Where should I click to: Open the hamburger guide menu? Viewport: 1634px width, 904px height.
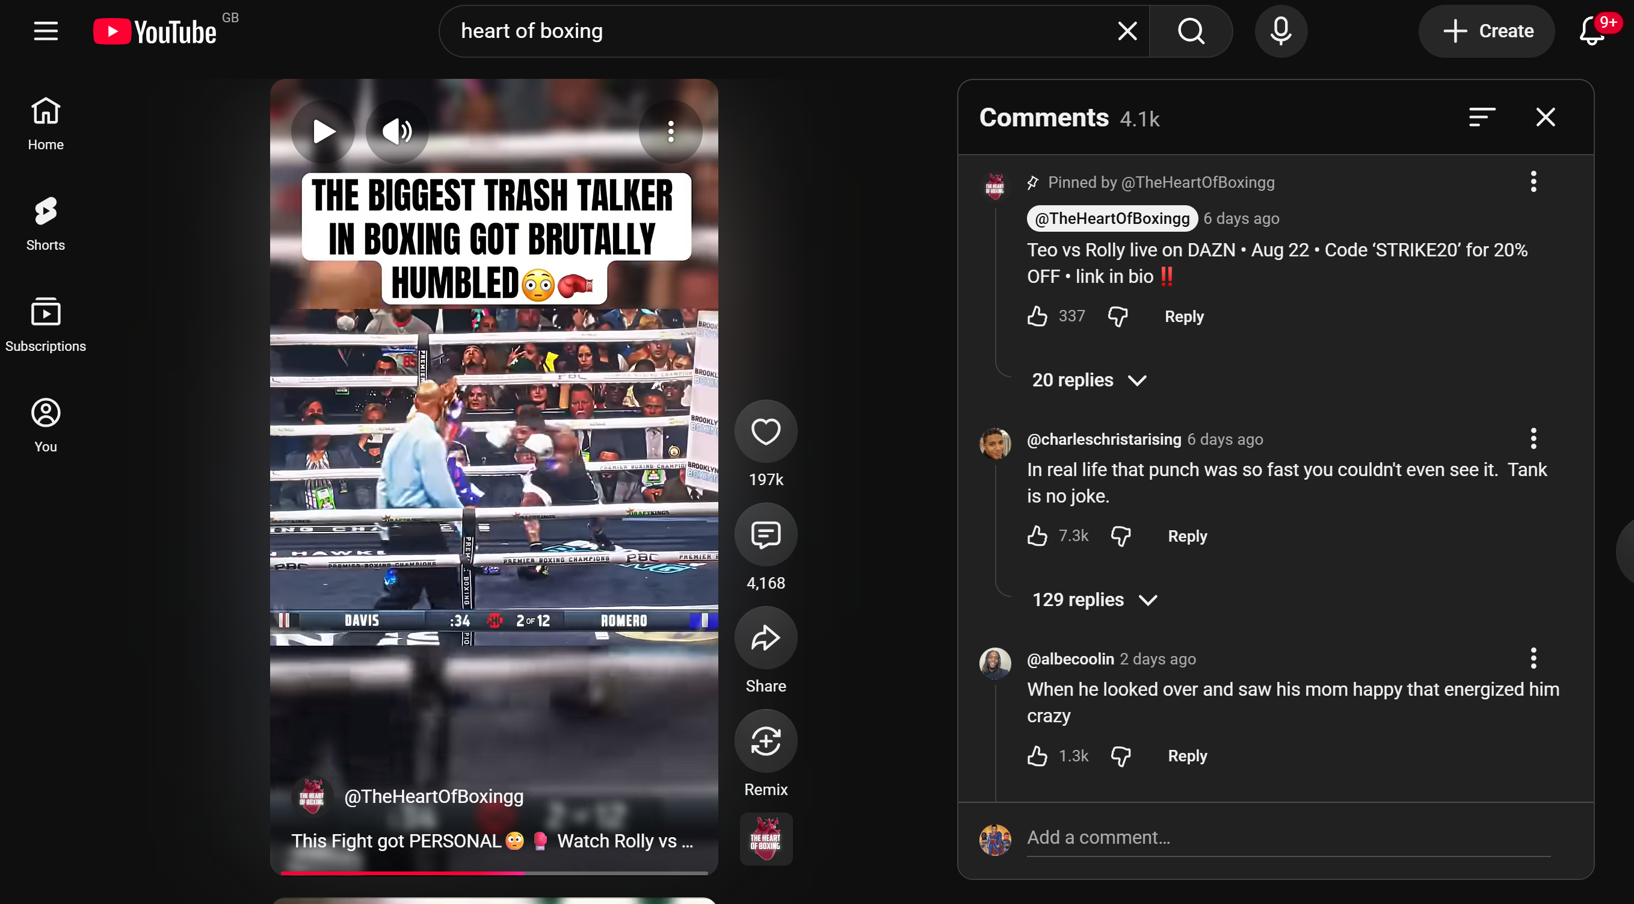pyautogui.click(x=46, y=31)
